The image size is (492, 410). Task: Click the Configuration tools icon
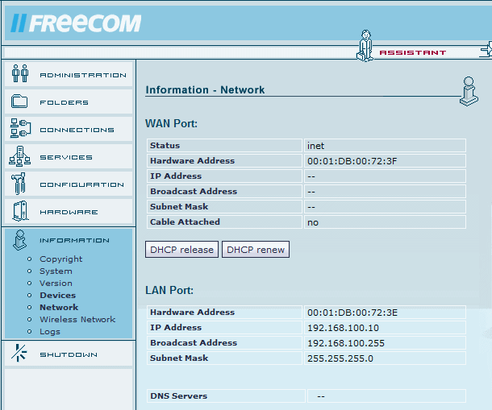coord(20,184)
